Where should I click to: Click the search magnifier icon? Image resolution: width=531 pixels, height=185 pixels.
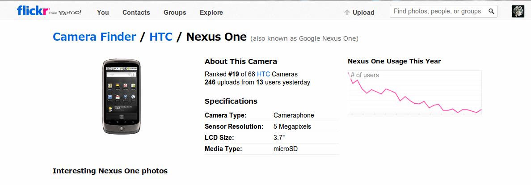[x=491, y=12]
